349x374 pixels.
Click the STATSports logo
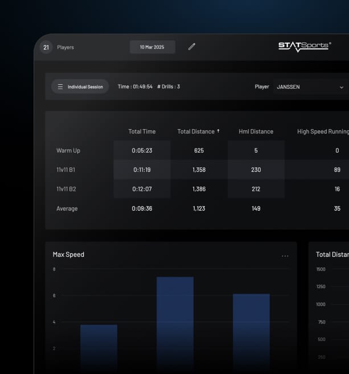[x=305, y=47]
